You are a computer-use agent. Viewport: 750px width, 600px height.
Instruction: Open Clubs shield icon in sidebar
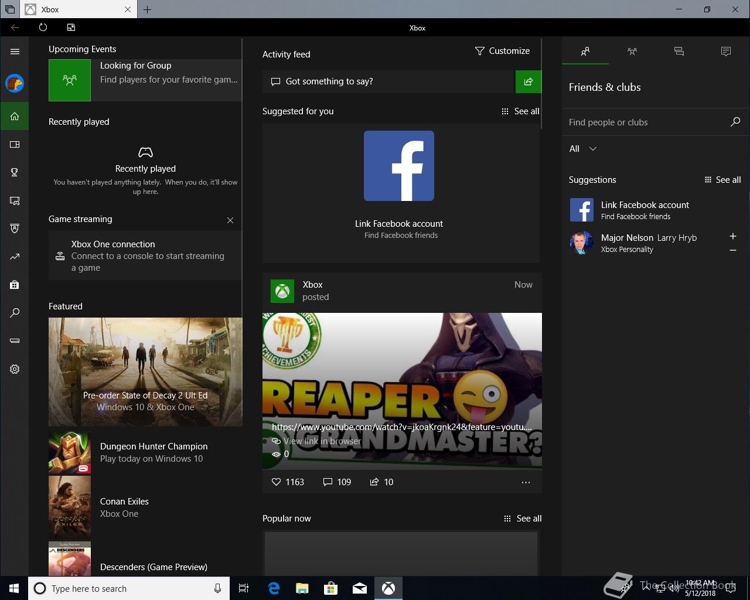coord(15,229)
